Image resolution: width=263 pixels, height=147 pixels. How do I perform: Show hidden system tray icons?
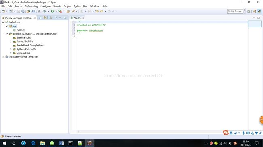pos(207,143)
